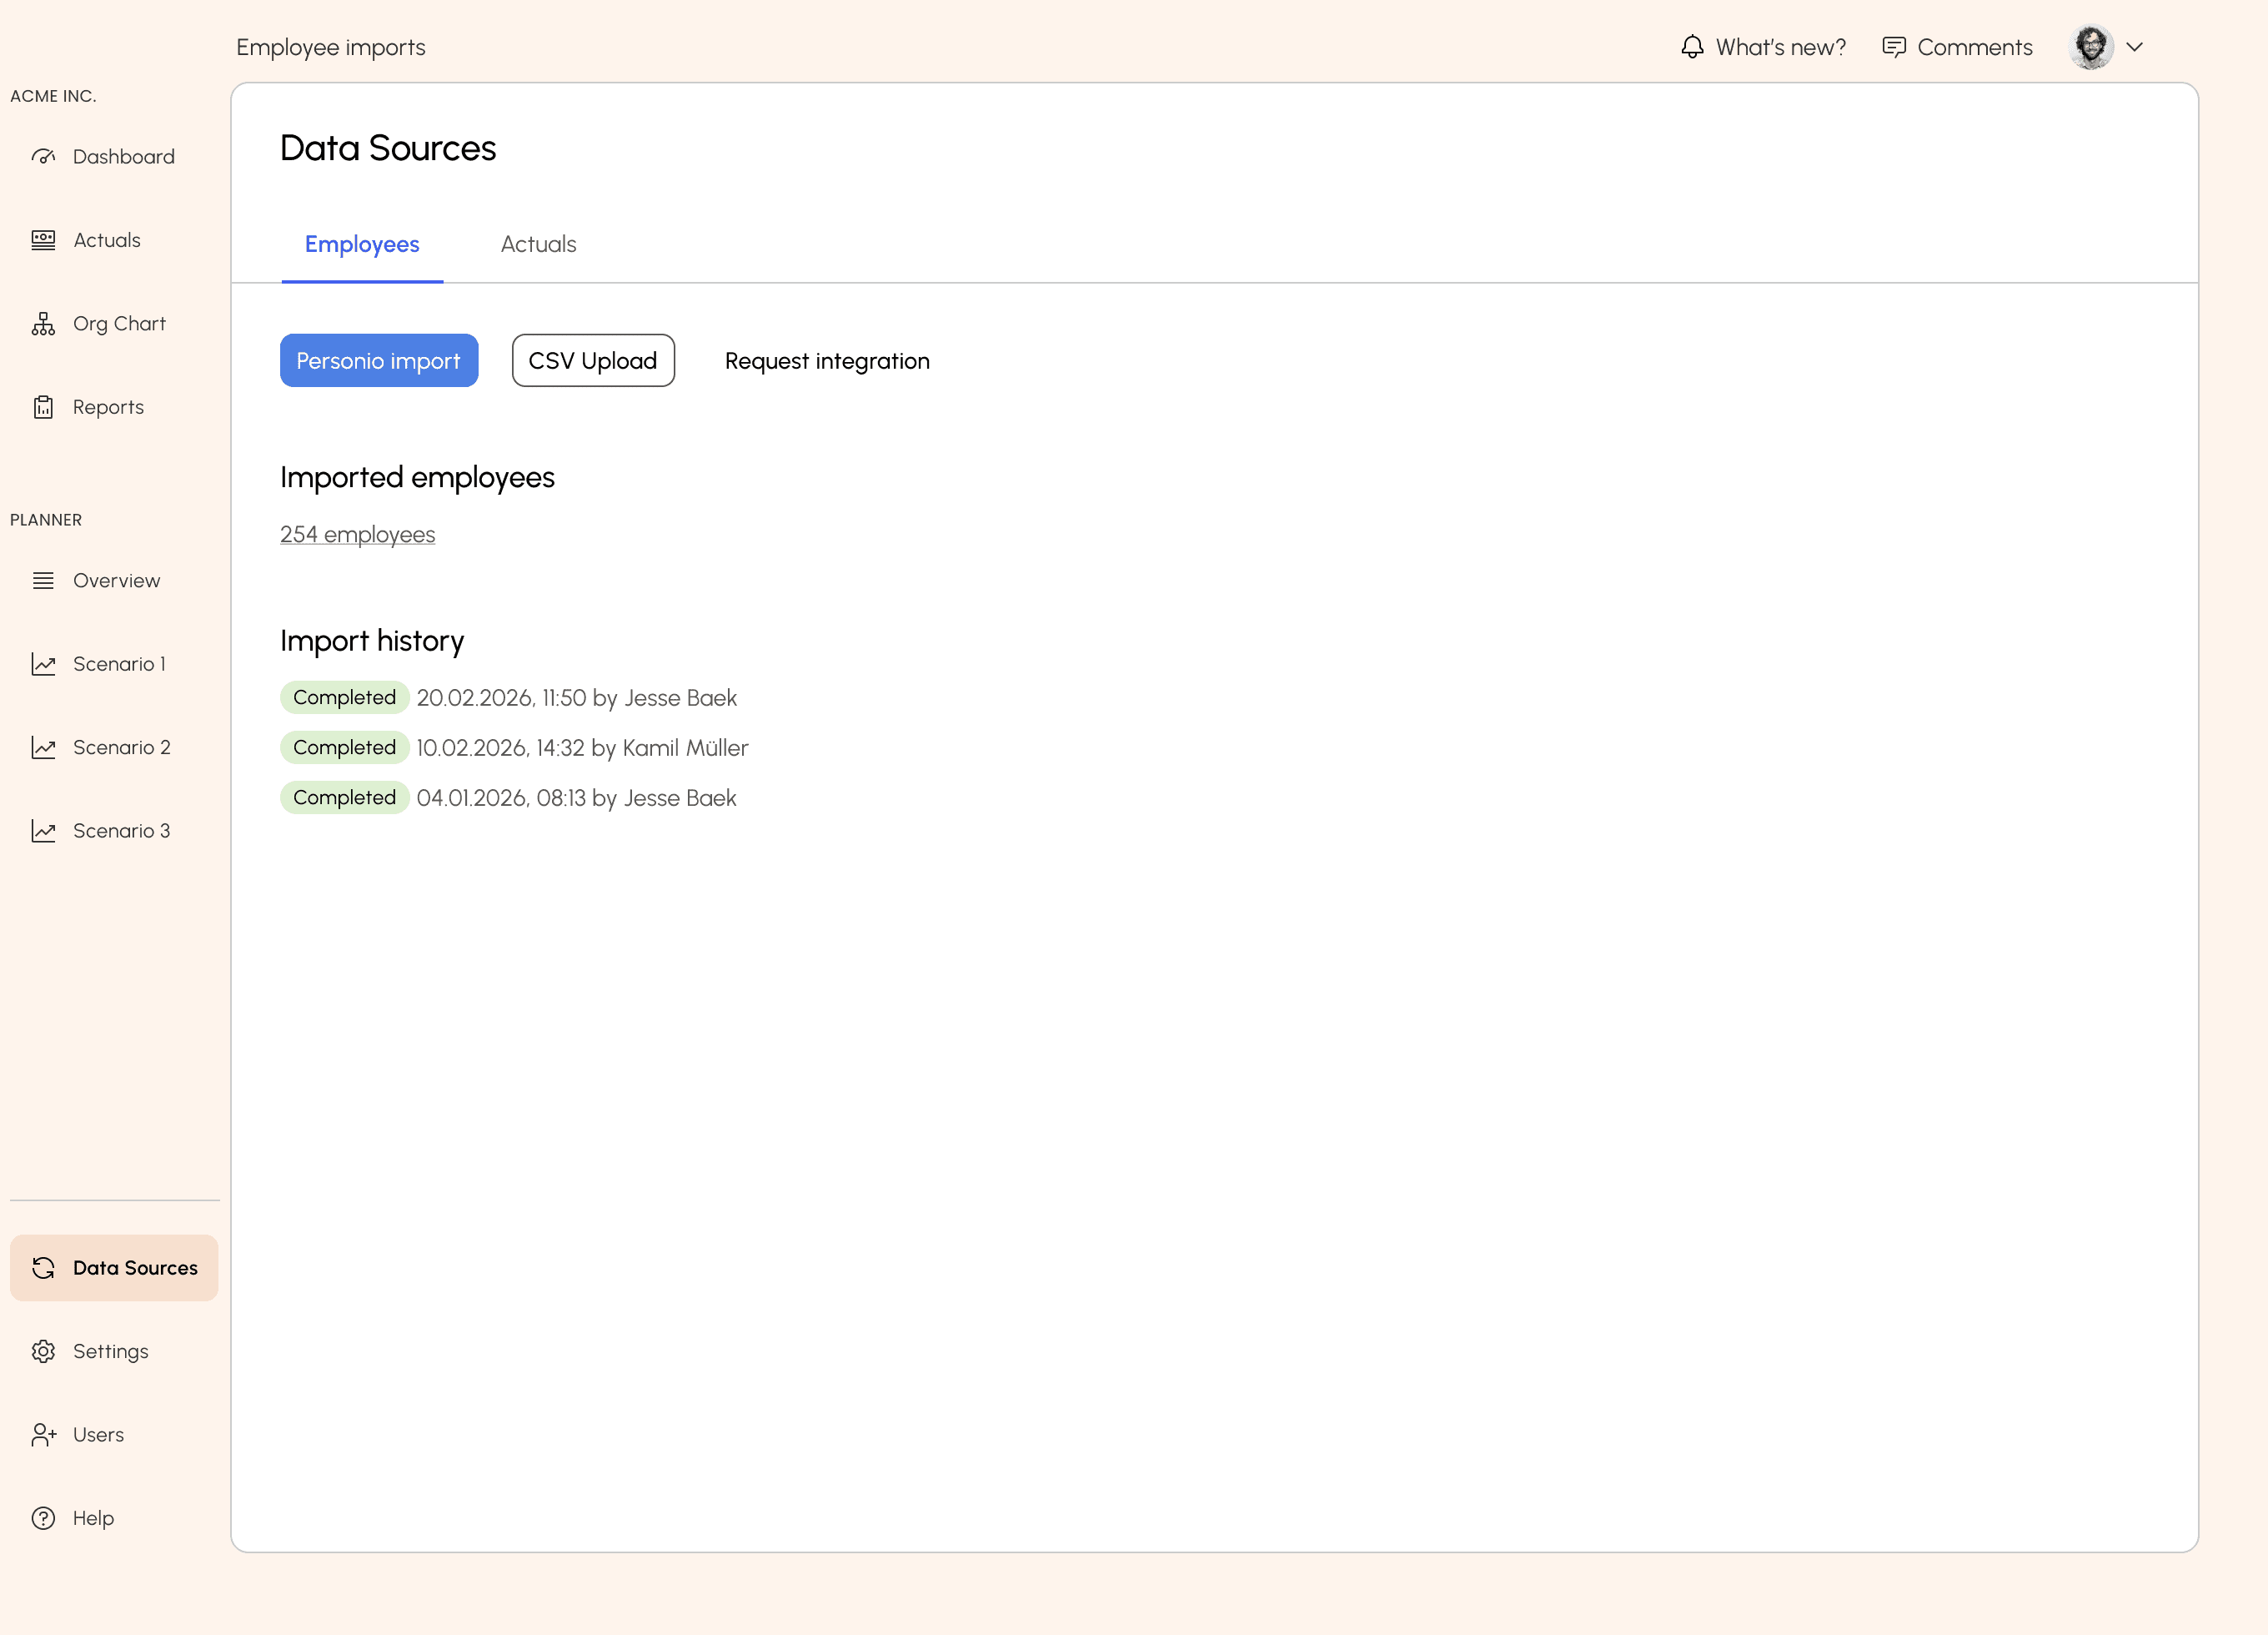Expand the user profile chevron menu
The width and height of the screenshot is (2268, 1635).
[x=2134, y=47]
